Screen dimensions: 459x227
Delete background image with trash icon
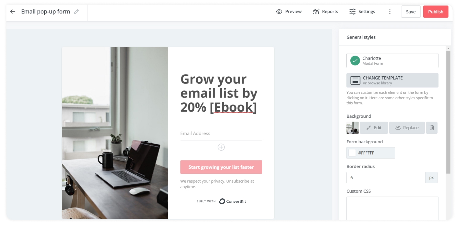pyautogui.click(x=432, y=128)
